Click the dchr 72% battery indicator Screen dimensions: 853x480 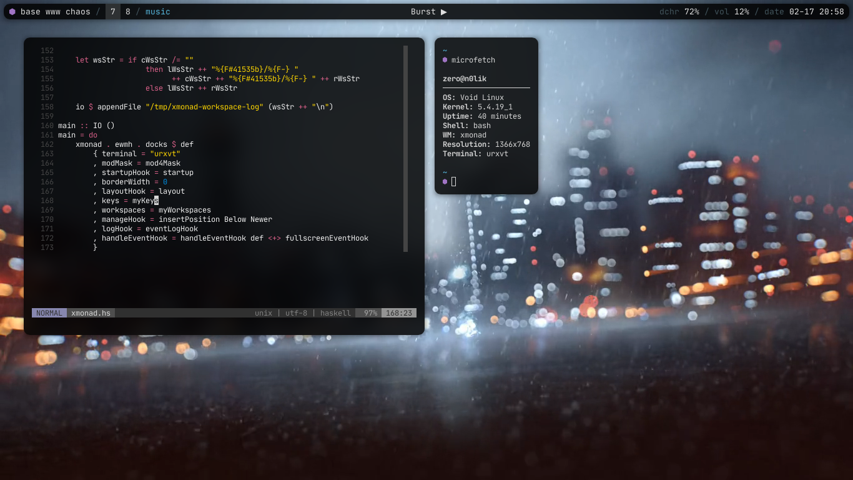tap(679, 12)
